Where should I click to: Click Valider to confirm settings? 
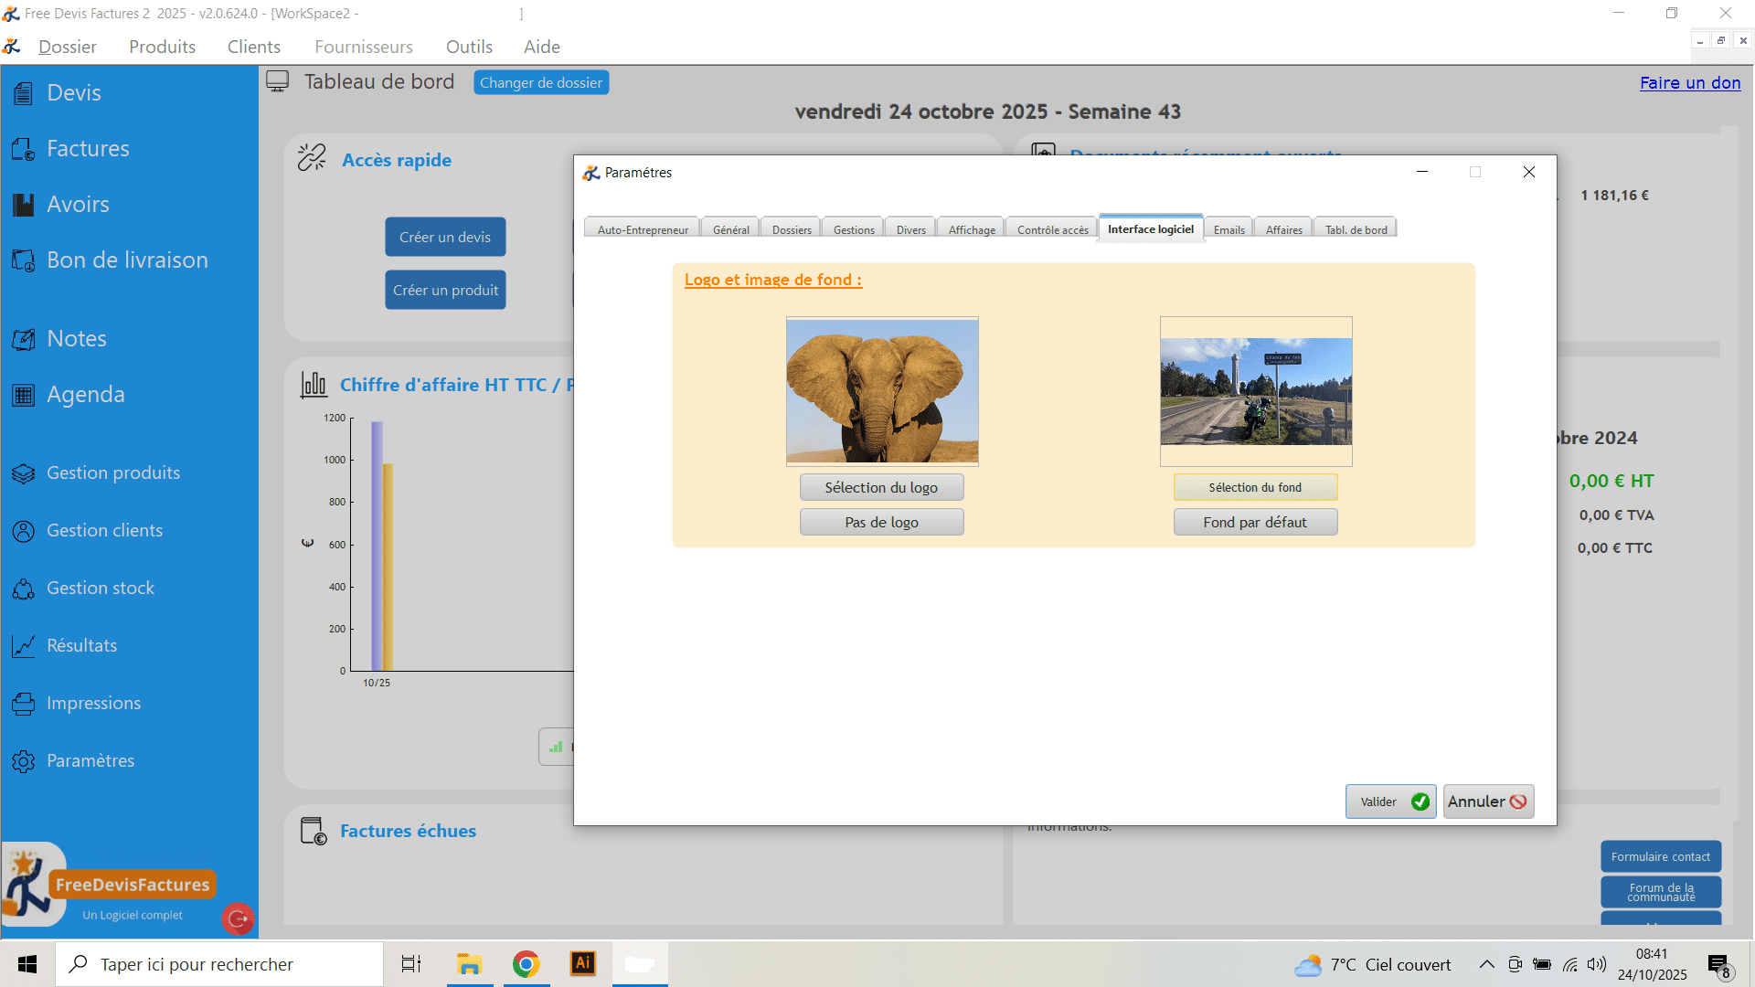click(x=1389, y=801)
